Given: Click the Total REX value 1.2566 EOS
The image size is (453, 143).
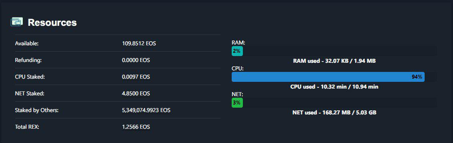Looking at the screenshot, I should click(x=136, y=127).
